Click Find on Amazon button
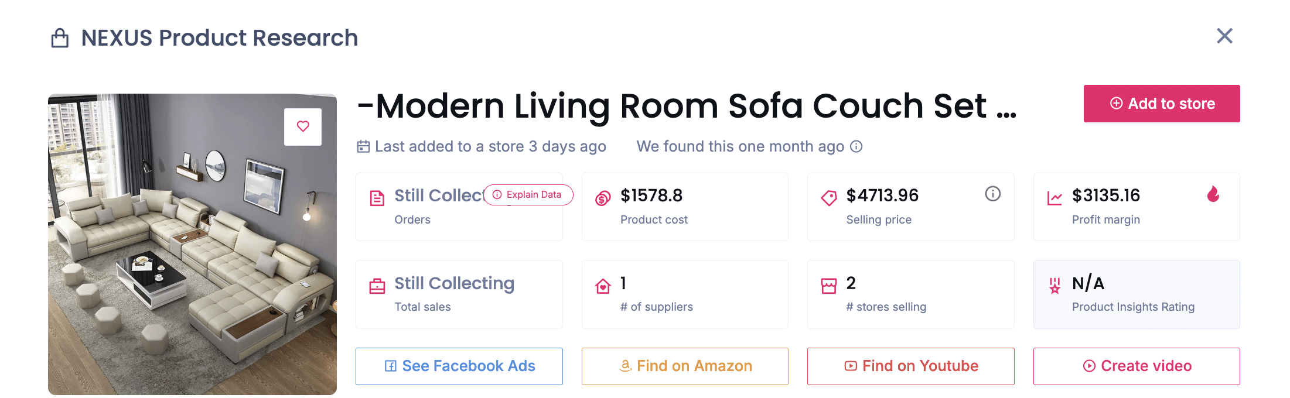 point(684,366)
